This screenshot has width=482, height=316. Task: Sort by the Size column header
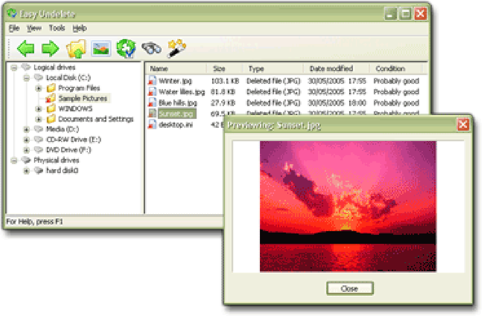225,69
